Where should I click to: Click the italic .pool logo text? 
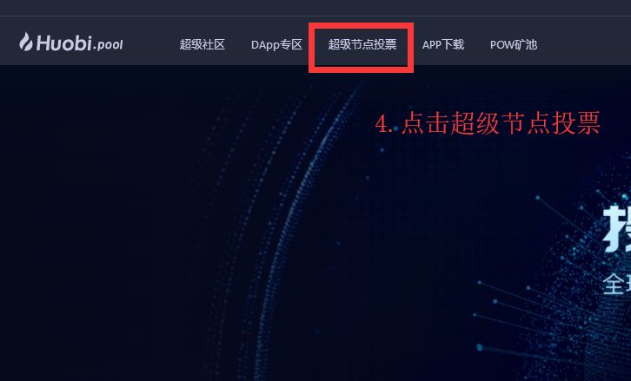point(109,44)
